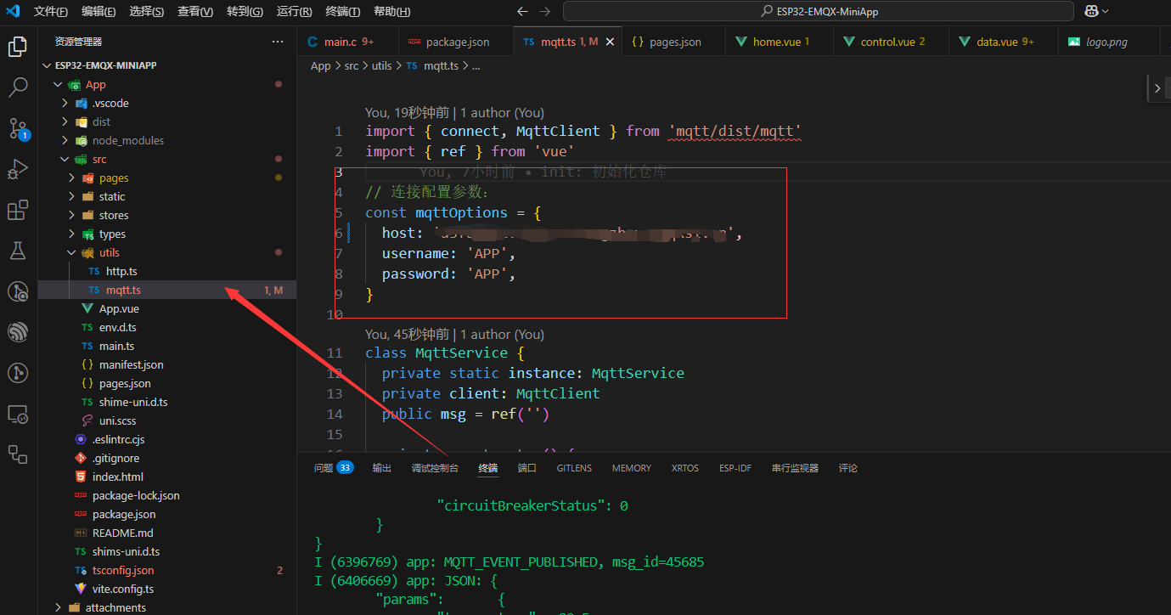1171x615 pixels.
Task: Collapse the utils folder
Action: [x=109, y=252]
